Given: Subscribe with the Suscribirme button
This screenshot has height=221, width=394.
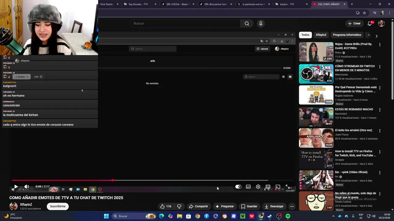Looking at the screenshot, I should tap(58, 206).
